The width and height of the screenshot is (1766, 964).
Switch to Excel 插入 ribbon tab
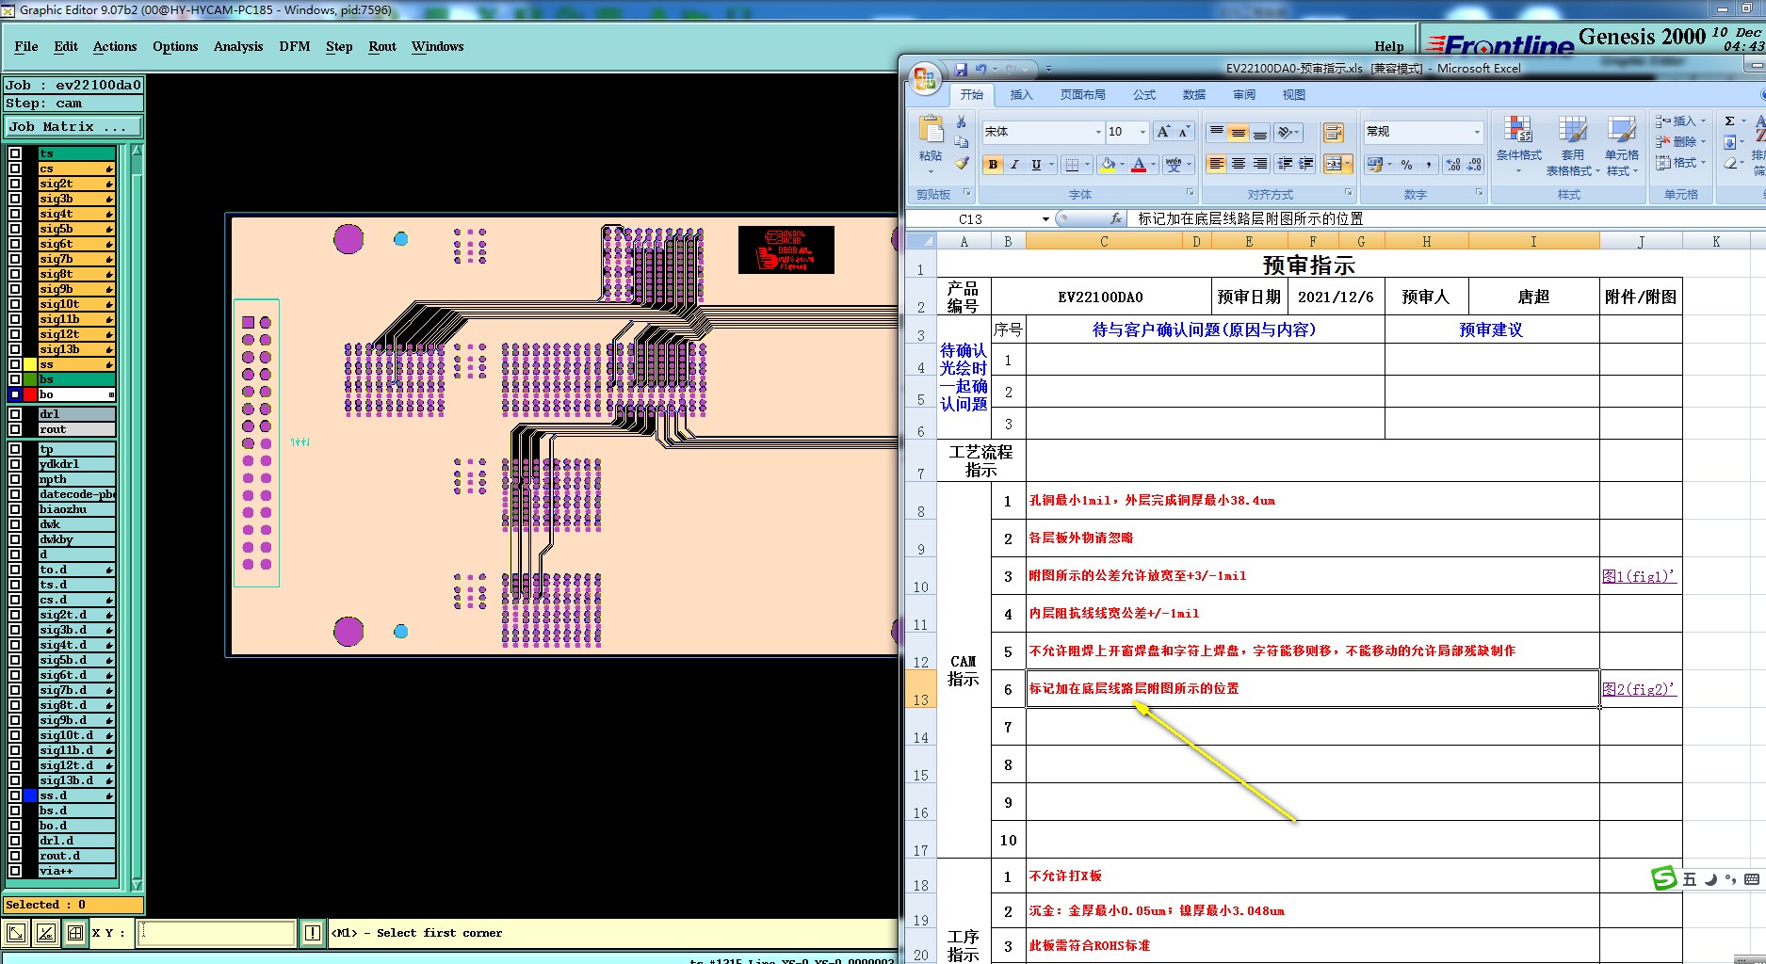[1021, 95]
